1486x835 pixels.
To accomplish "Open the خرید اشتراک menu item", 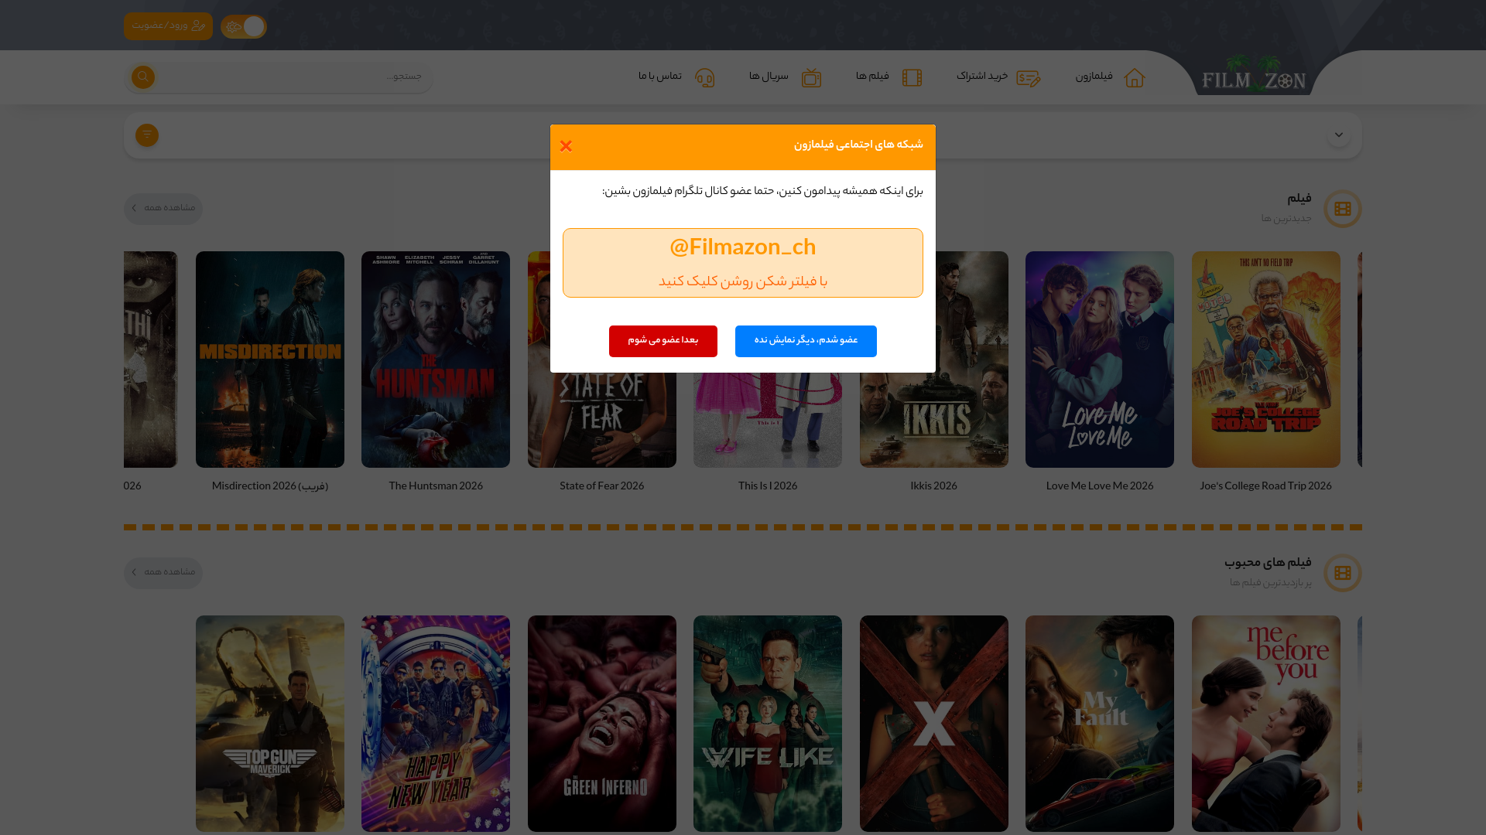I will point(982,77).
